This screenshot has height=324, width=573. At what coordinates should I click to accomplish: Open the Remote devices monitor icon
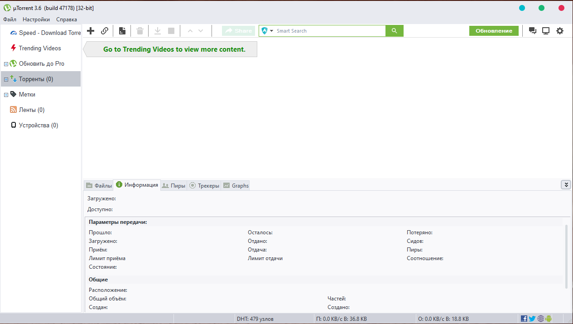(546, 31)
